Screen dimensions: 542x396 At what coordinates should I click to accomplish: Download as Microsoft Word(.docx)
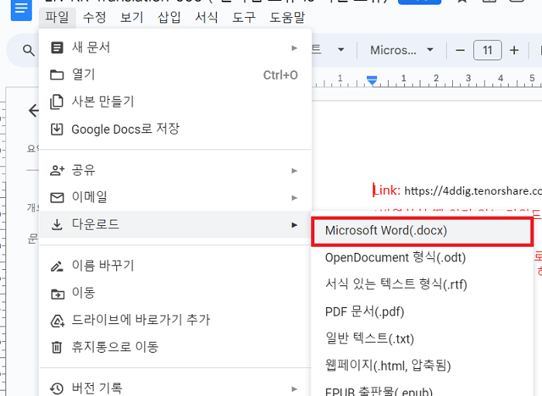click(x=422, y=230)
